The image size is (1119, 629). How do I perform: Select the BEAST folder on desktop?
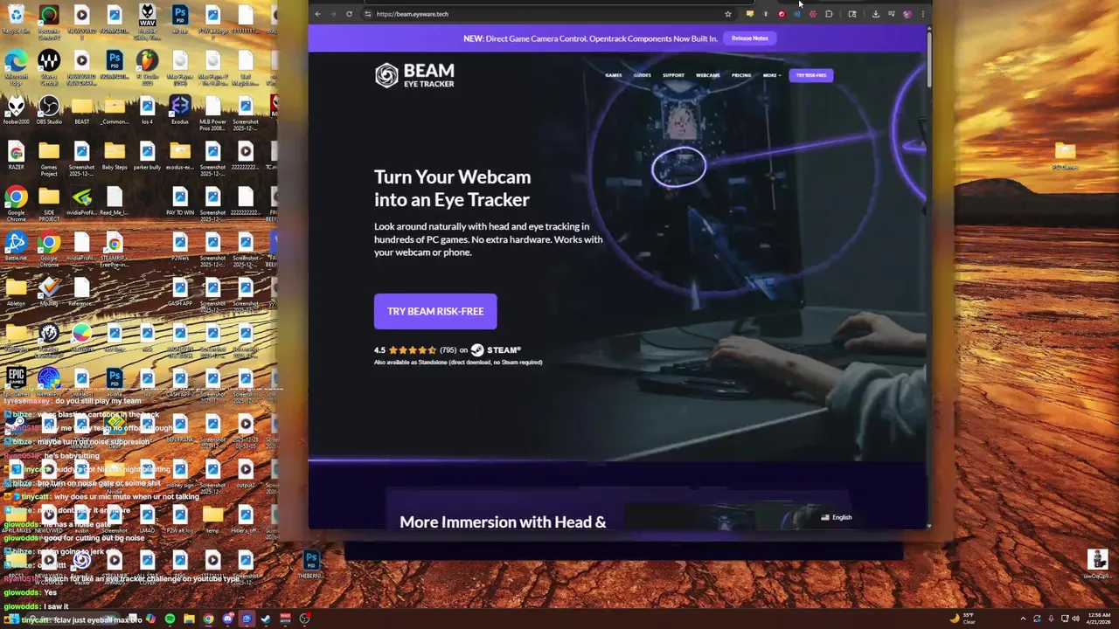point(81,111)
